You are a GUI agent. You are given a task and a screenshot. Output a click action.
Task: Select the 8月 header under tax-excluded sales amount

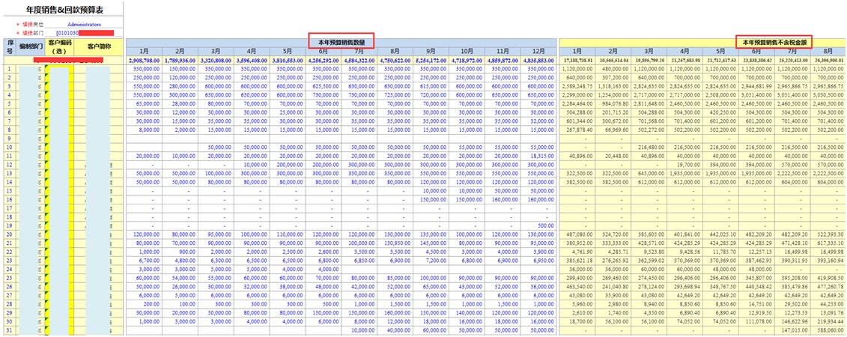tap(828, 51)
